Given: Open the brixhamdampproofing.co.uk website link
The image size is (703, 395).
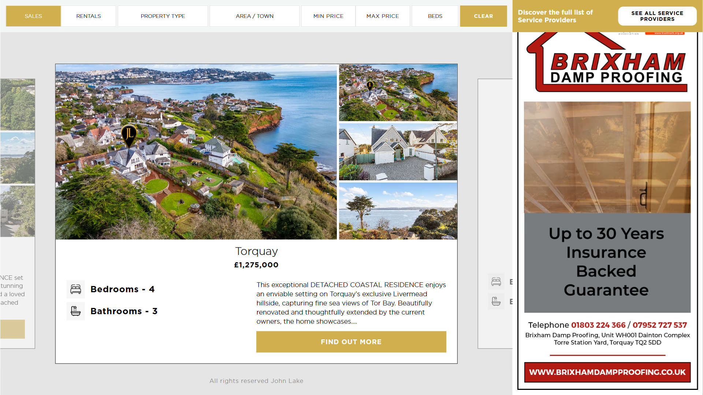Looking at the screenshot, I should (607, 372).
